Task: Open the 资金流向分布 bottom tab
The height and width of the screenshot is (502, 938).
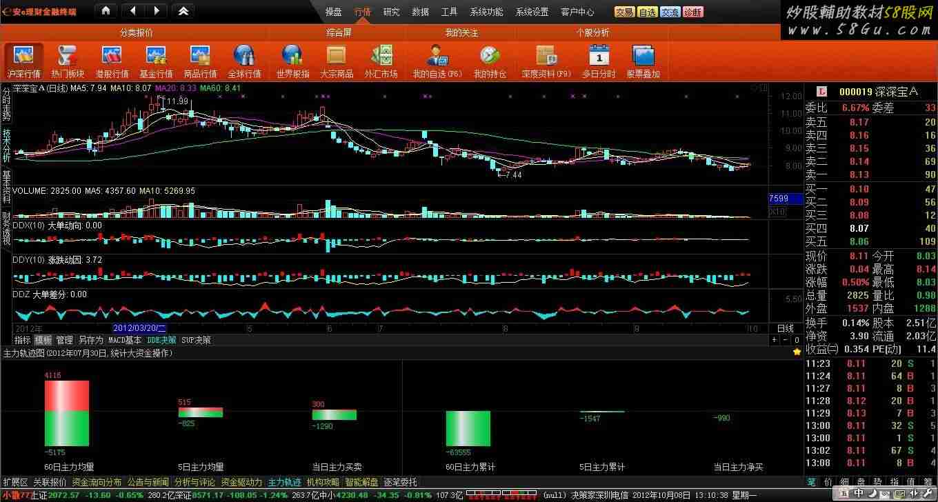Action: [97, 482]
